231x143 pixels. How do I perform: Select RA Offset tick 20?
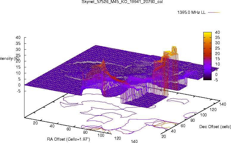click(x=35, y=123)
